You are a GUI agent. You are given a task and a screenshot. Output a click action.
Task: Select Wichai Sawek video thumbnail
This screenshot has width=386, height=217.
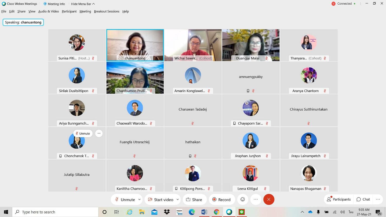pyautogui.click(x=193, y=45)
